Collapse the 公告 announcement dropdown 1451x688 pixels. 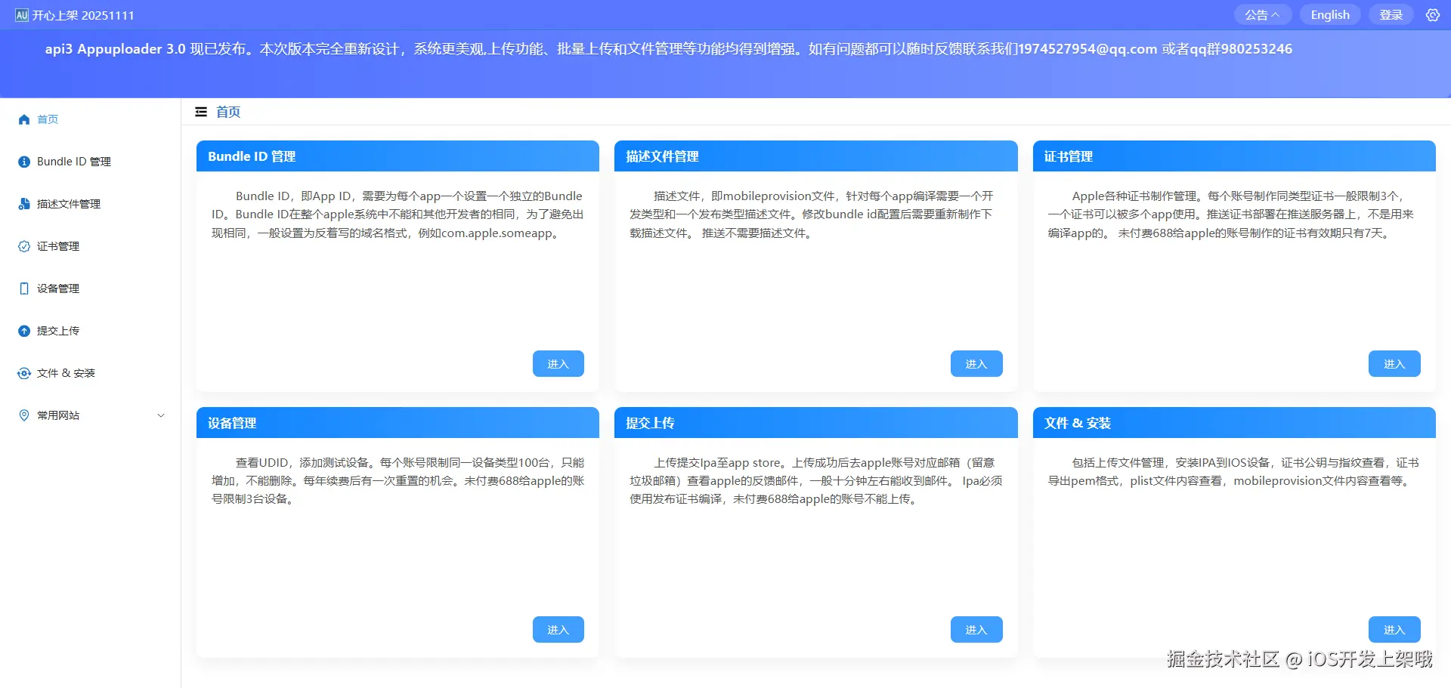tap(1262, 14)
